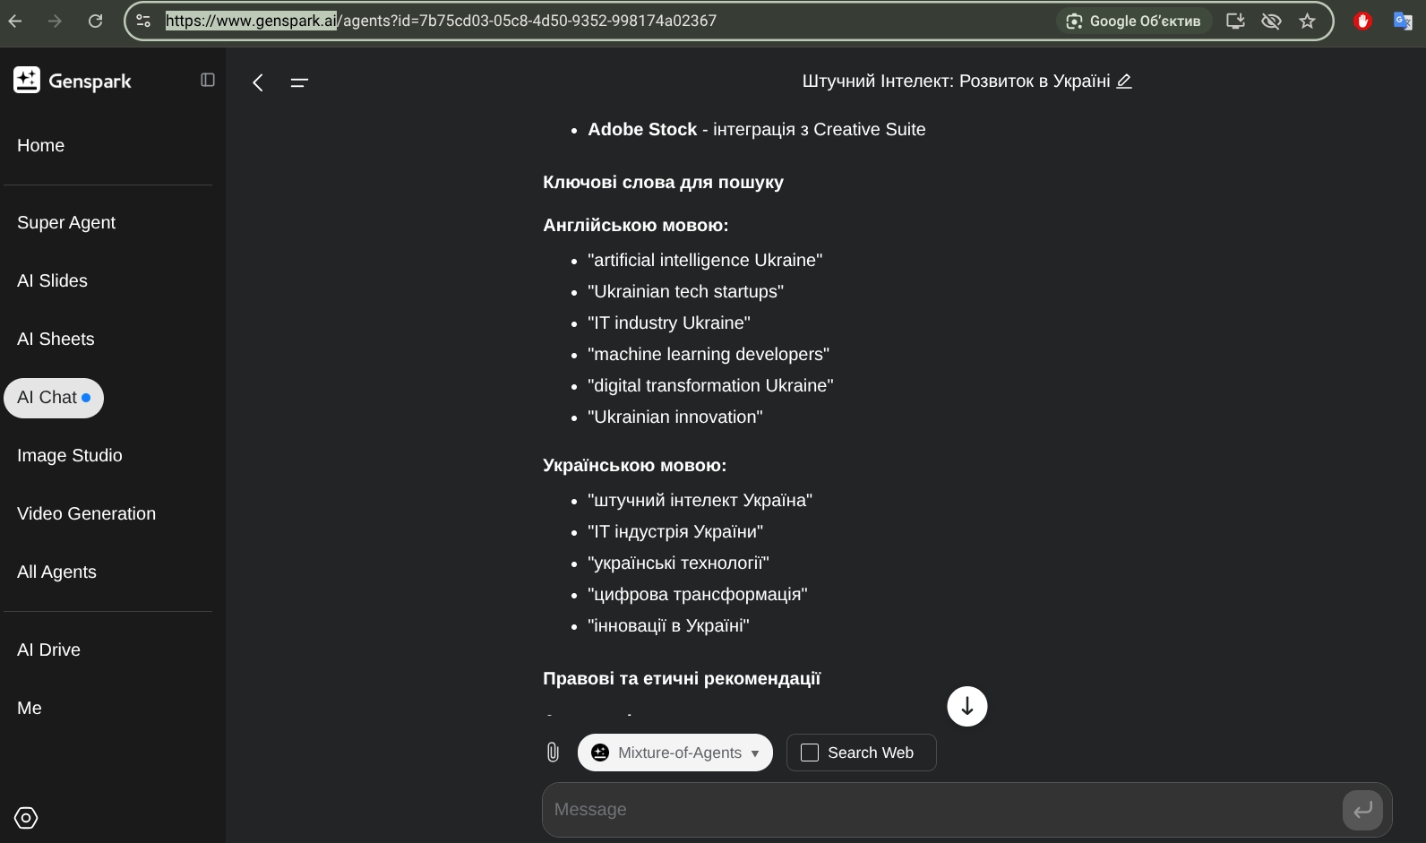The image size is (1426, 843).
Task: Open Google Lens button in address bar
Action: point(1135,21)
